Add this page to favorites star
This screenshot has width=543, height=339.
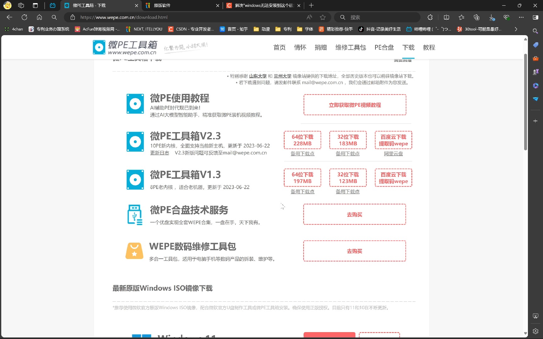(x=323, y=17)
